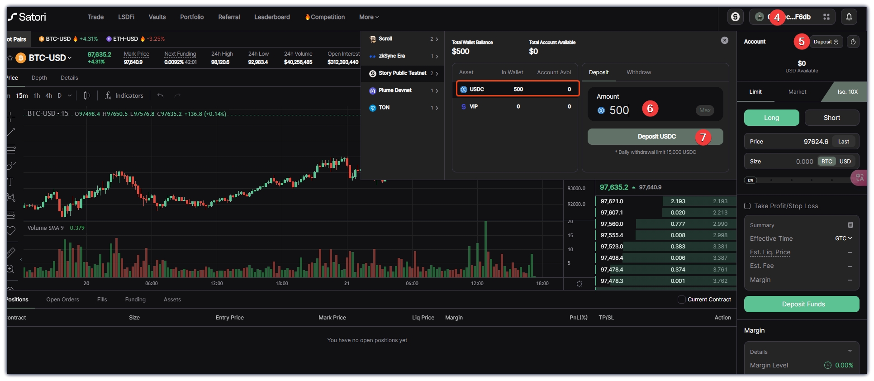The width and height of the screenshot is (874, 381).
Task: Switch size unit to USD
Action: 845,162
